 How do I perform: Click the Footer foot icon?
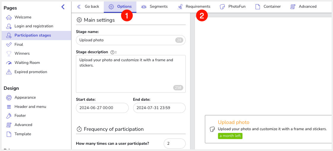(9, 116)
